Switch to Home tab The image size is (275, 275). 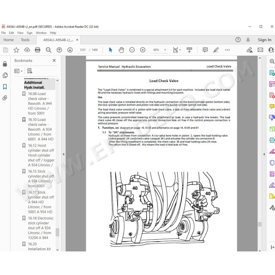8,40
